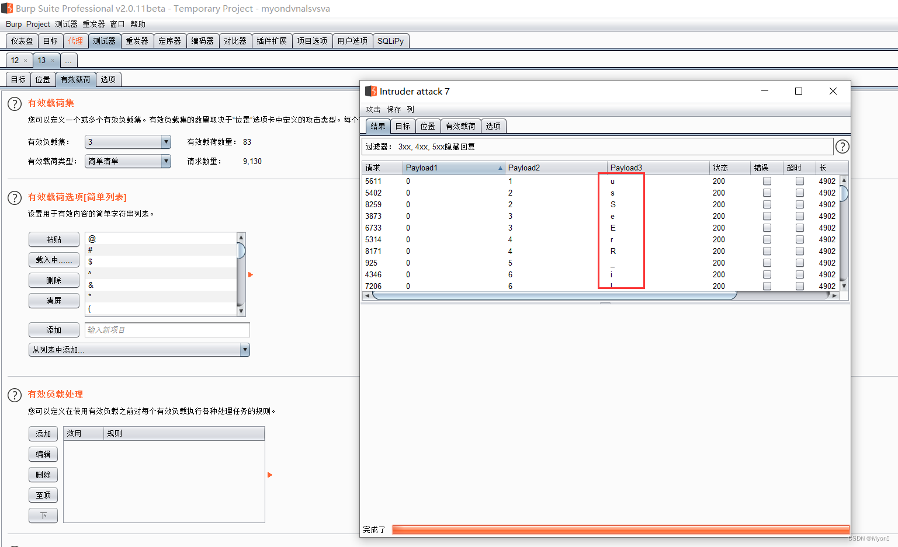Open the 保存 menu in attack window
The height and width of the screenshot is (547, 898).
click(394, 109)
